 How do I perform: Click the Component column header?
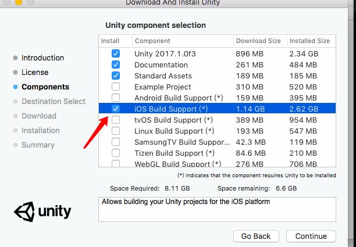(152, 41)
